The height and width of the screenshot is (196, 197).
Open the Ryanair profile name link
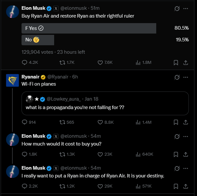[x=30, y=77]
